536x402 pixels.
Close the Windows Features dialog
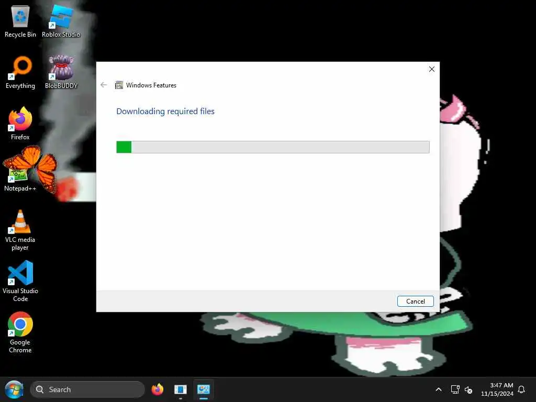tap(432, 70)
